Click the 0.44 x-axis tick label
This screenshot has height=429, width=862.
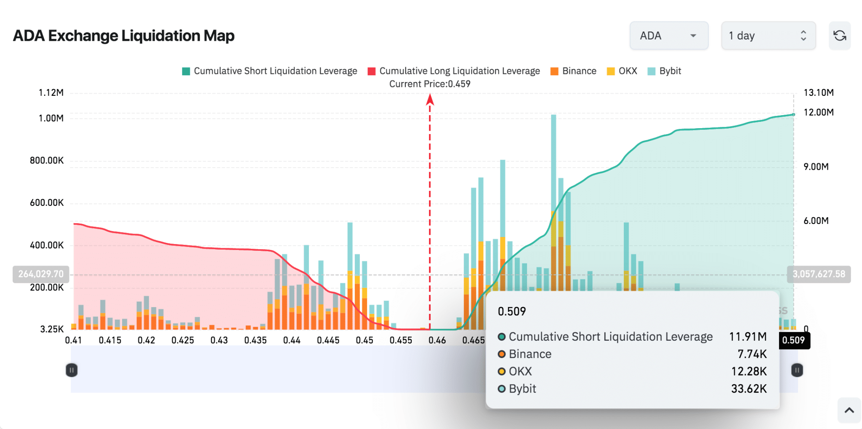click(x=292, y=340)
